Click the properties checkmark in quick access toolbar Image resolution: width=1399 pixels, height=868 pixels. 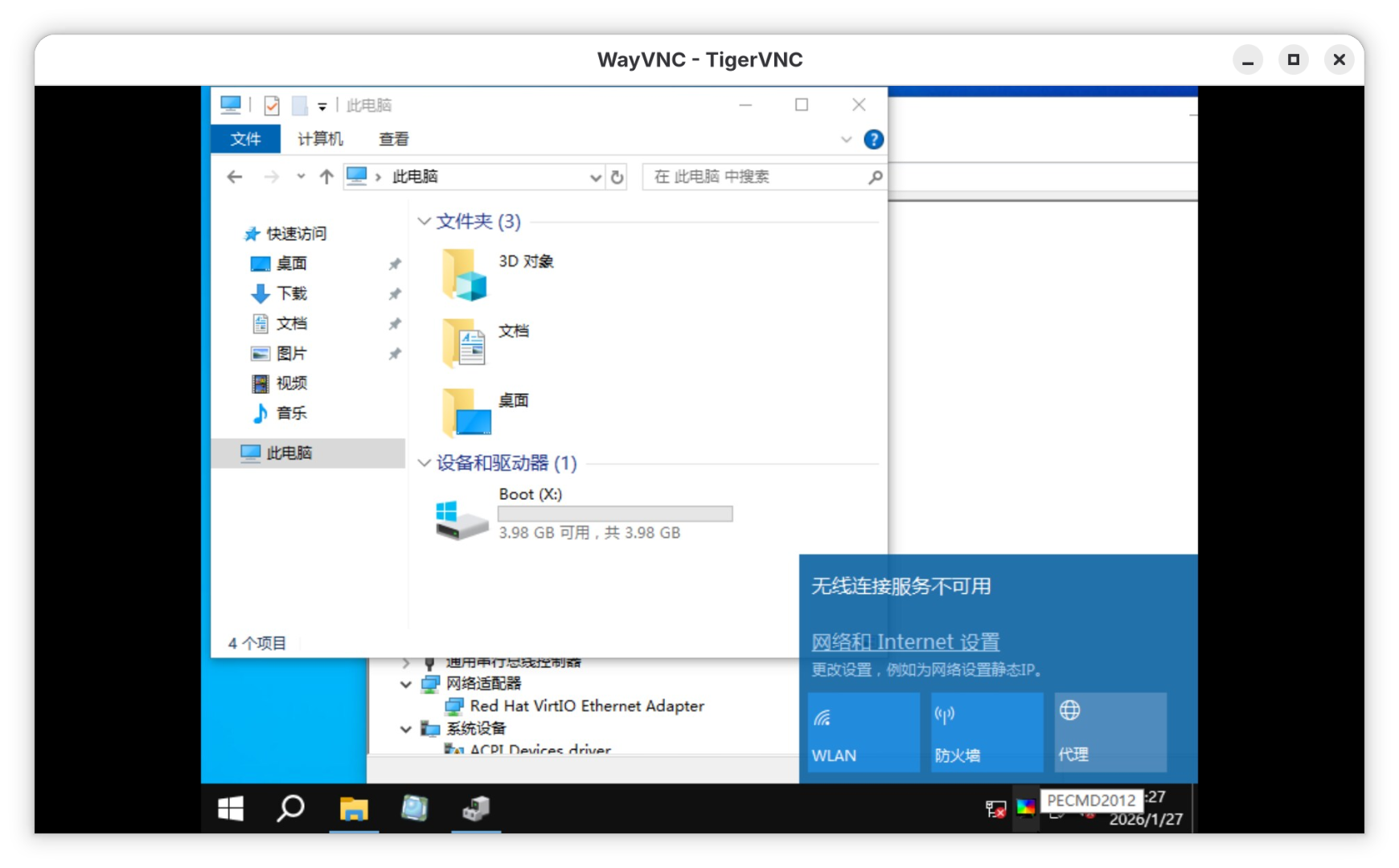click(272, 105)
